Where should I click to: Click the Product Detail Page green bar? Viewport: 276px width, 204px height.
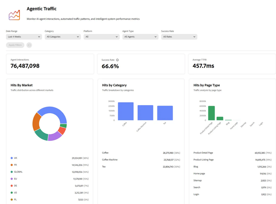[x=211, y=113]
